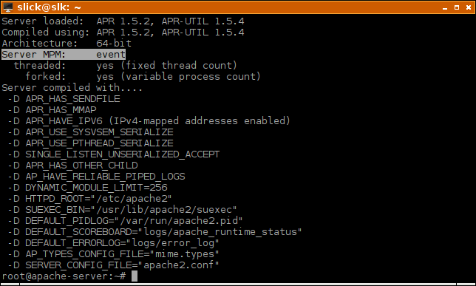Click the DEFAULT_ERRORLOG="logs/error_log" line
The height and width of the screenshot is (286, 476).
click(113, 243)
